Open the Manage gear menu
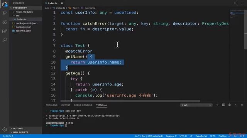 click(x=5, y=129)
